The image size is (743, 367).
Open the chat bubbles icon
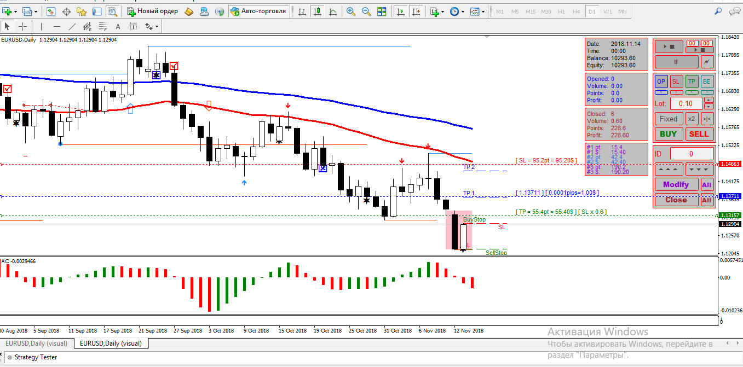734,11
